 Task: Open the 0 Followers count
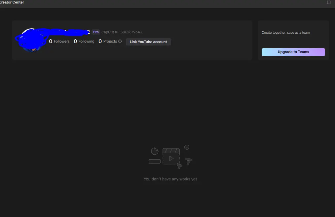[59, 41]
